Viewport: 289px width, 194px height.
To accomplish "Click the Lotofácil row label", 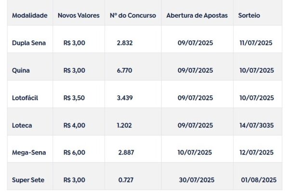I will pos(25,98).
